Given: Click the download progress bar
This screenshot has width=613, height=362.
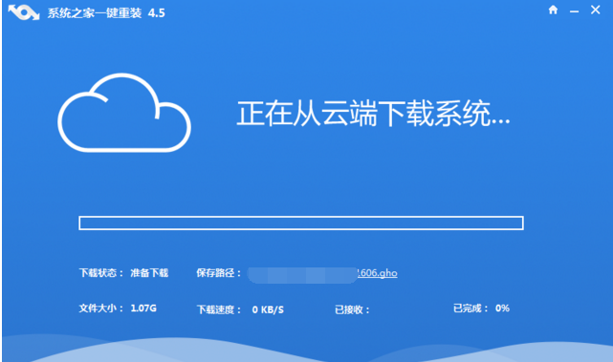Looking at the screenshot, I should tap(301, 223).
